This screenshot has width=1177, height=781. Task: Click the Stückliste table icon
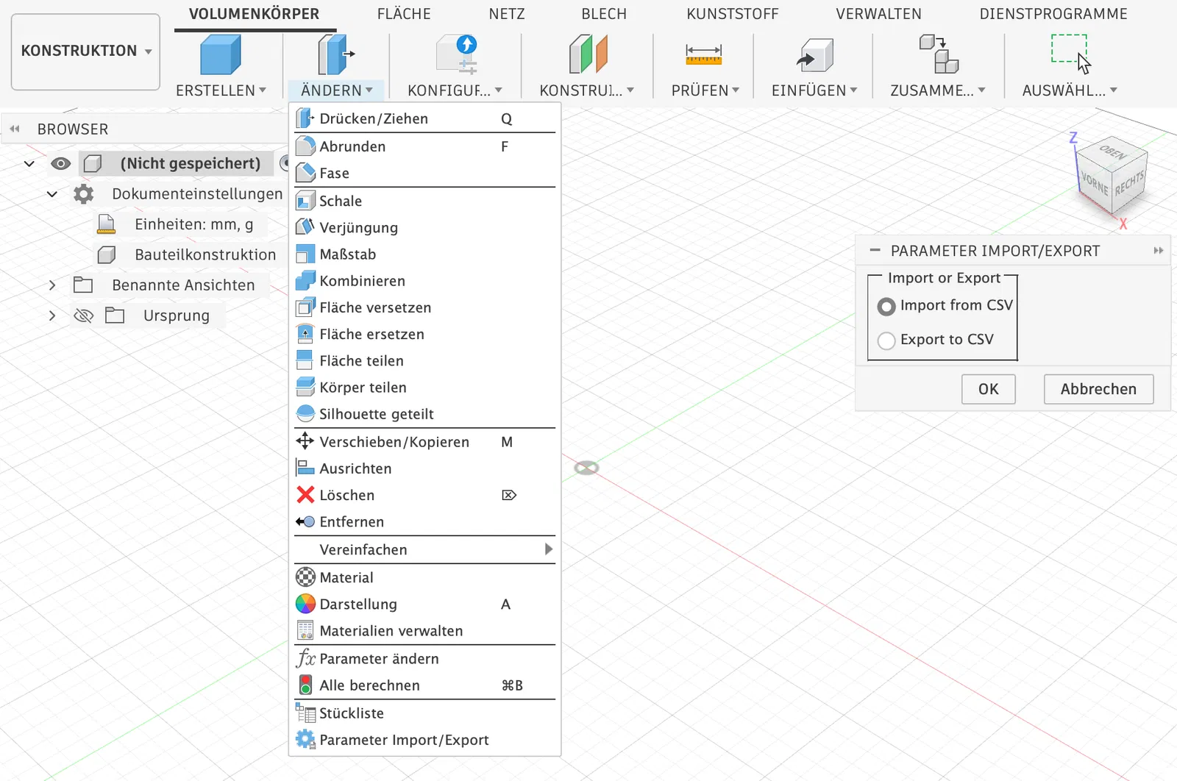click(x=305, y=713)
